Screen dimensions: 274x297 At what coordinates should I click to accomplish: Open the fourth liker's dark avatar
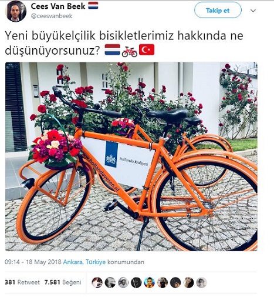pyautogui.click(x=136, y=282)
